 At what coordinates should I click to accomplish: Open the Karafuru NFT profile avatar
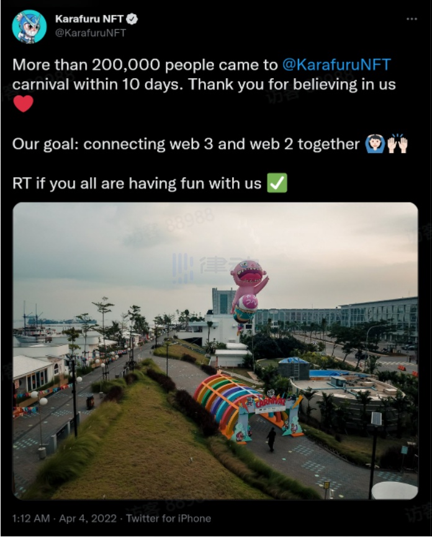point(29,27)
